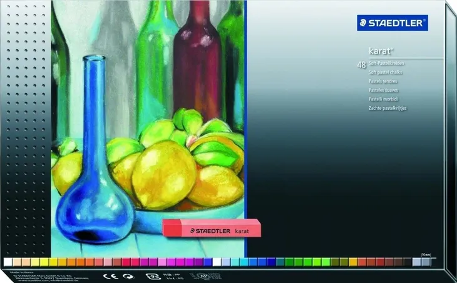
Task: Click the circular recycling symbol beside the CE mark
Action: point(128,276)
